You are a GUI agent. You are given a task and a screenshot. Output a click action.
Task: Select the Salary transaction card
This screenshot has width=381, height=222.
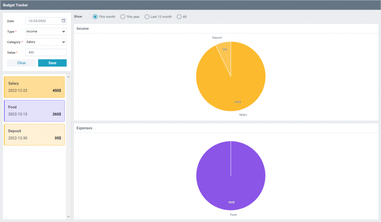point(34,87)
